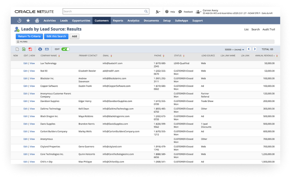This screenshot has width=291, height=179.
Task: Open the Reports menu
Action: [x=118, y=20]
